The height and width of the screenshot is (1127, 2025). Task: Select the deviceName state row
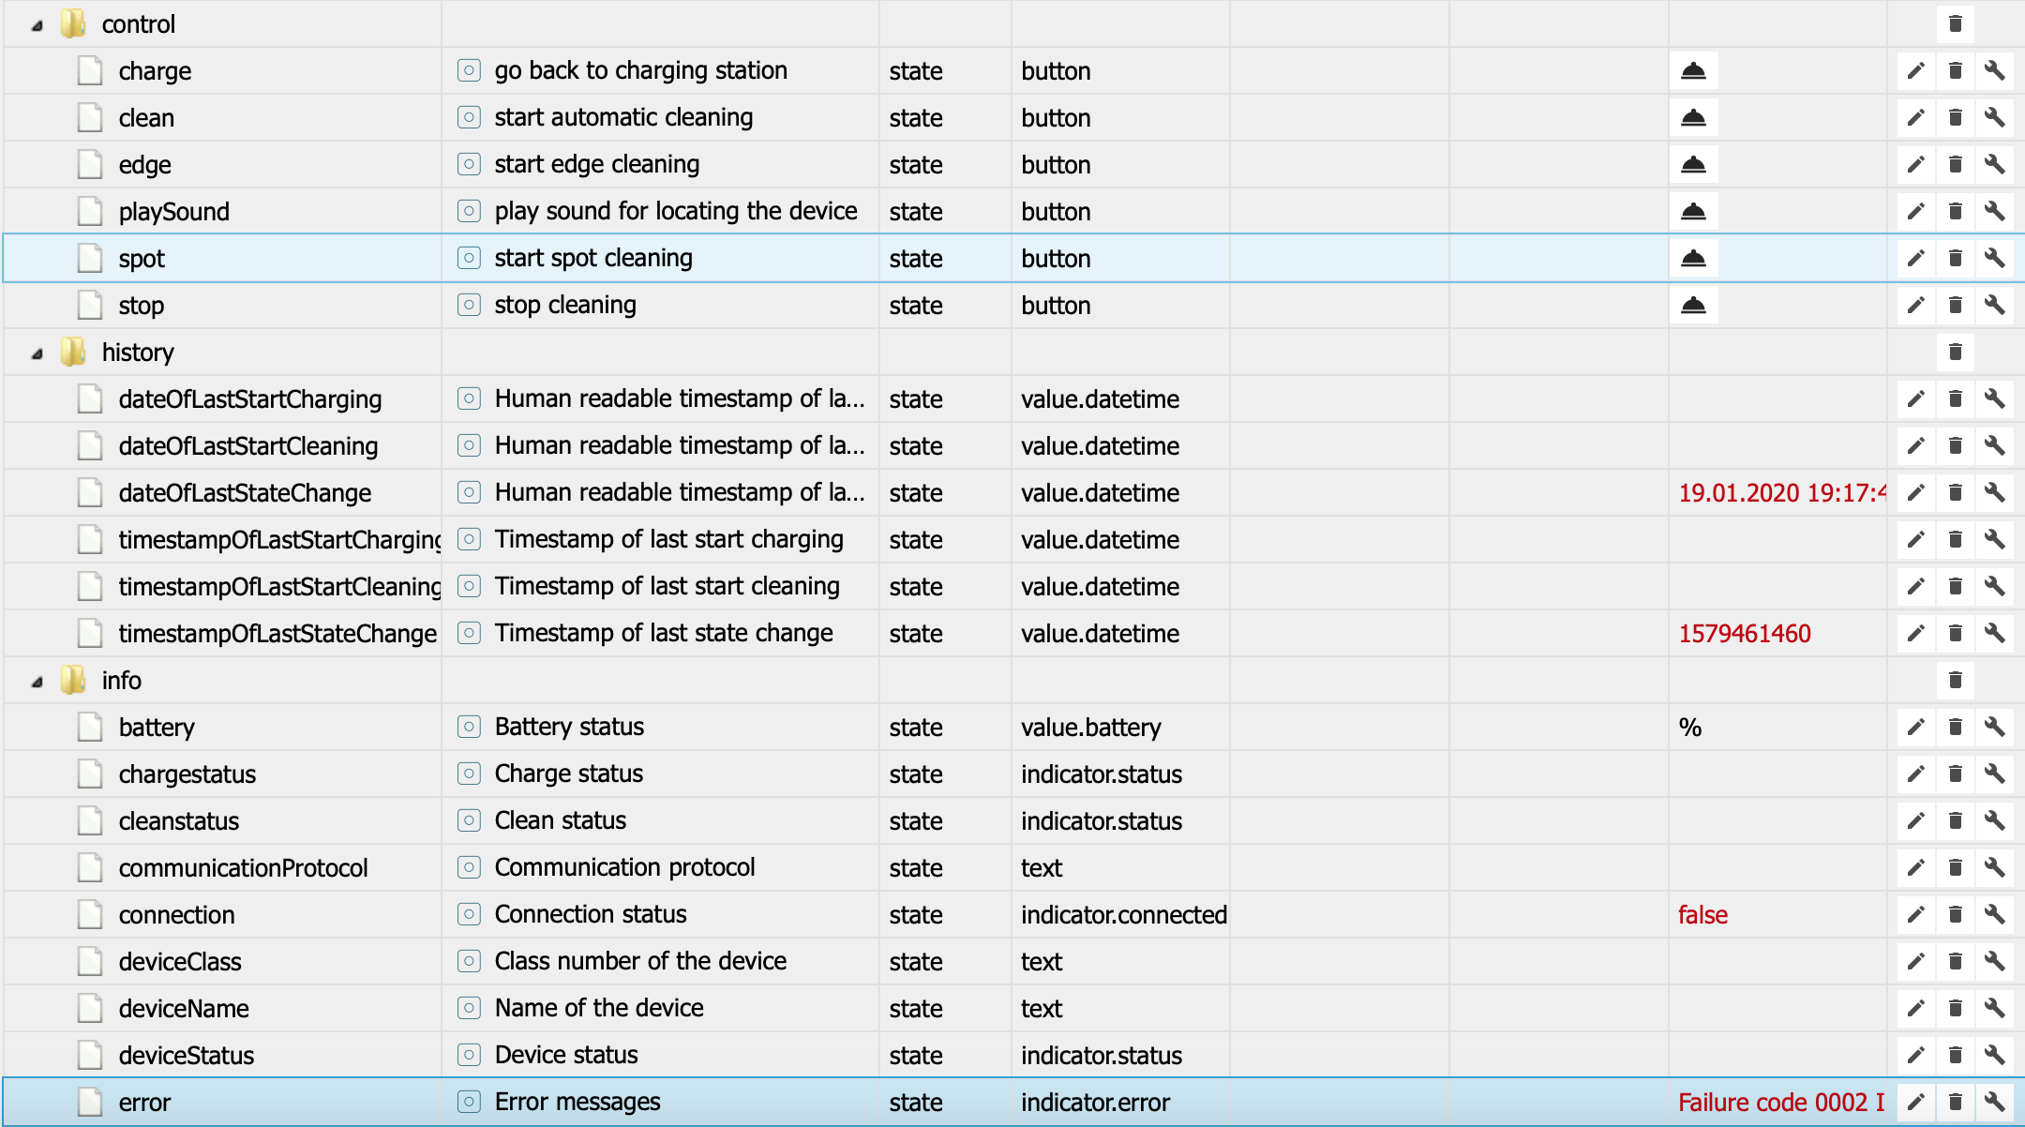[184, 1009]
